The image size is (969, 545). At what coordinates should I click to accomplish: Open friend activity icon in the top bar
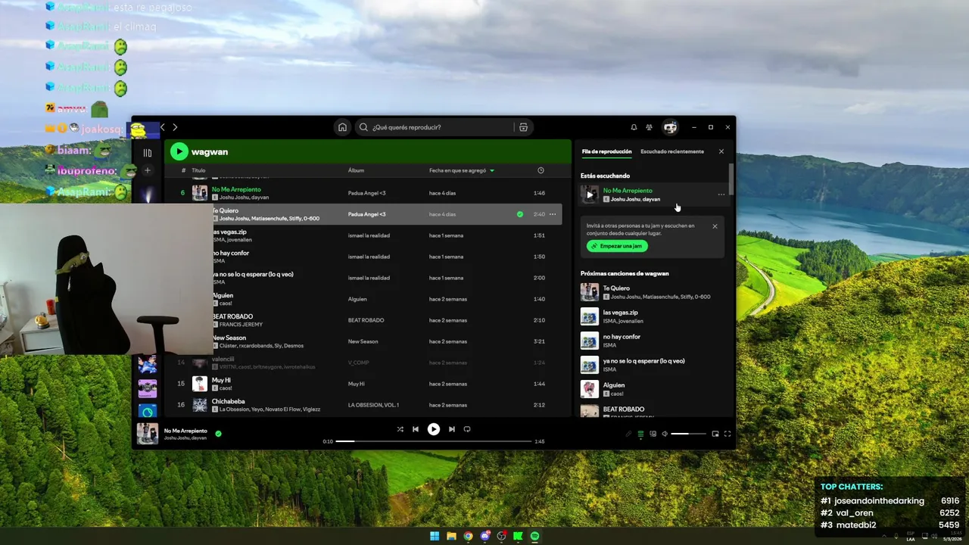pyautogui.click(x=650, y=127)
